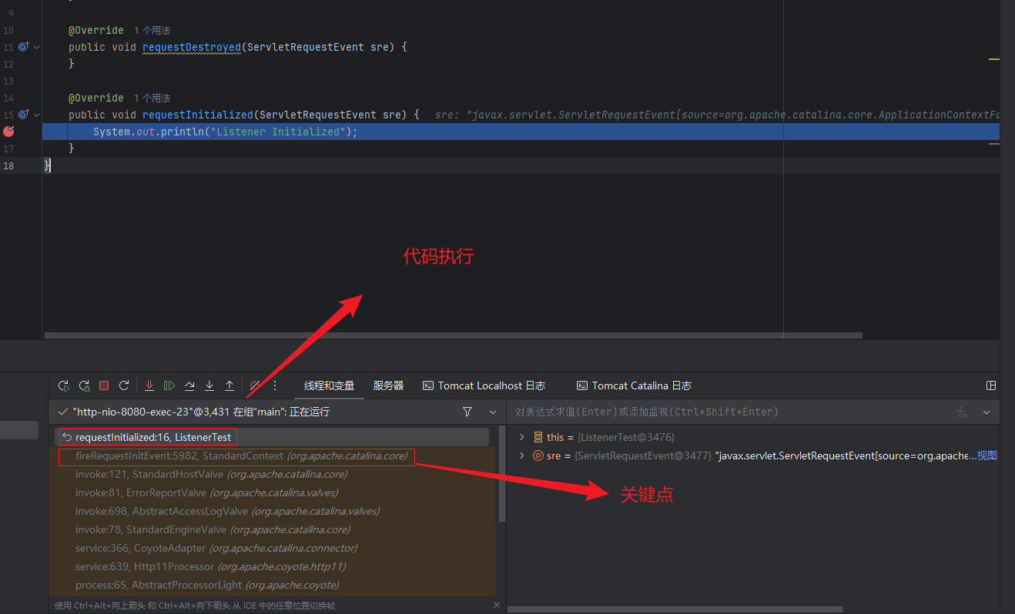Click the circular update arrow beside Stop
This screenshot has width=1015, height=614.
click(124, 385)
